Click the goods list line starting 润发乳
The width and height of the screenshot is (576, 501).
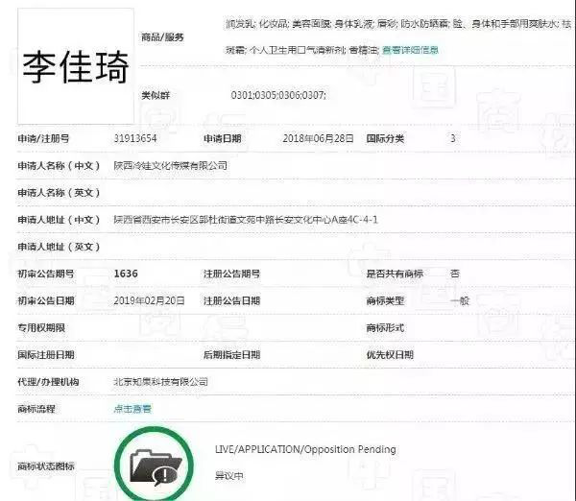(x=398, y=24)
